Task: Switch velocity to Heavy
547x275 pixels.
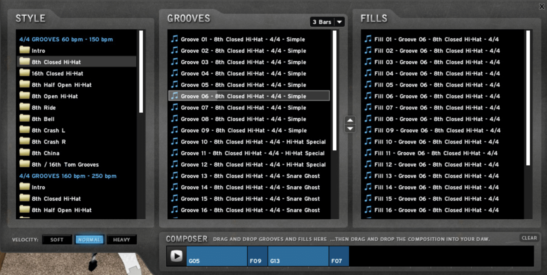Action: [122, 240]
